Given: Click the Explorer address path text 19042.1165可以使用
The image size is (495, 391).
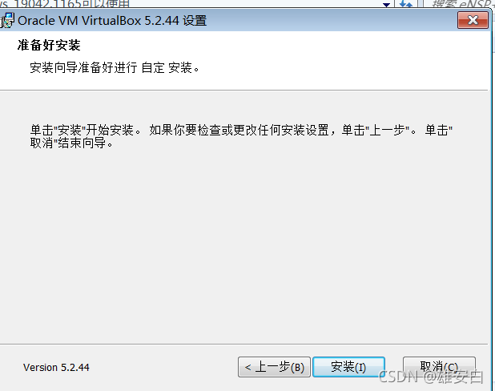Looking at the screenshot, I should (x=65, y=4).
